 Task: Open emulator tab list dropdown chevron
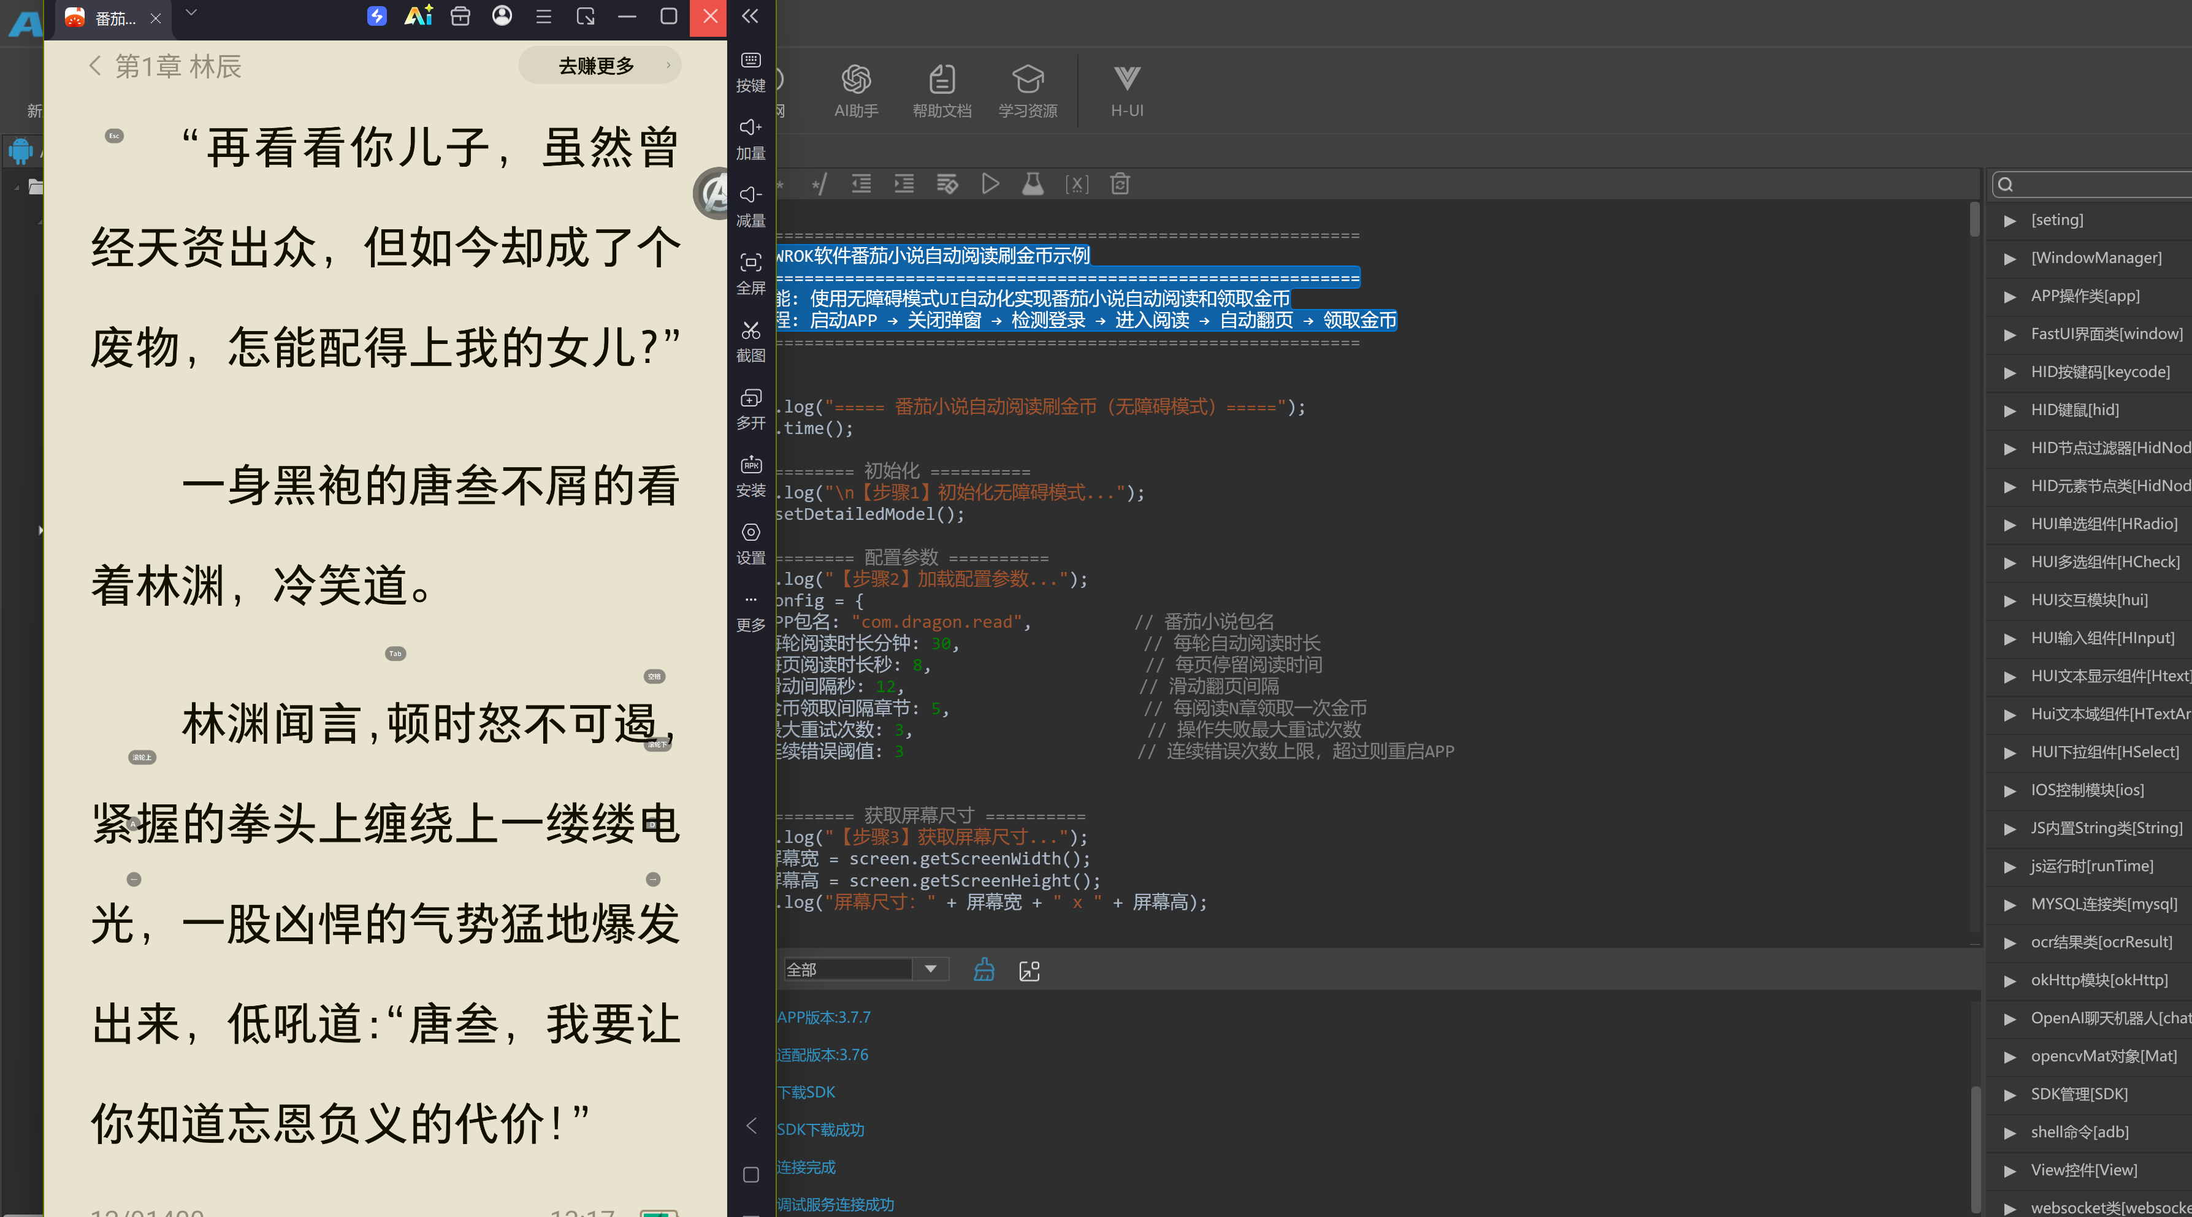tap(191, 13)
